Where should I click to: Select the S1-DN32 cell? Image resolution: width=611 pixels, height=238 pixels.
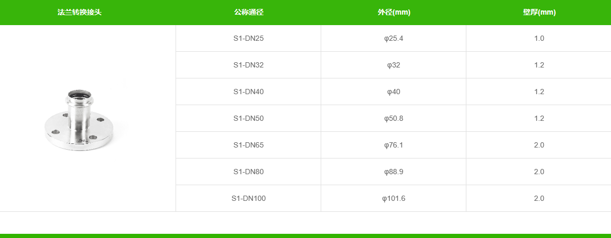pyautogui.click(x=248, y=65)
